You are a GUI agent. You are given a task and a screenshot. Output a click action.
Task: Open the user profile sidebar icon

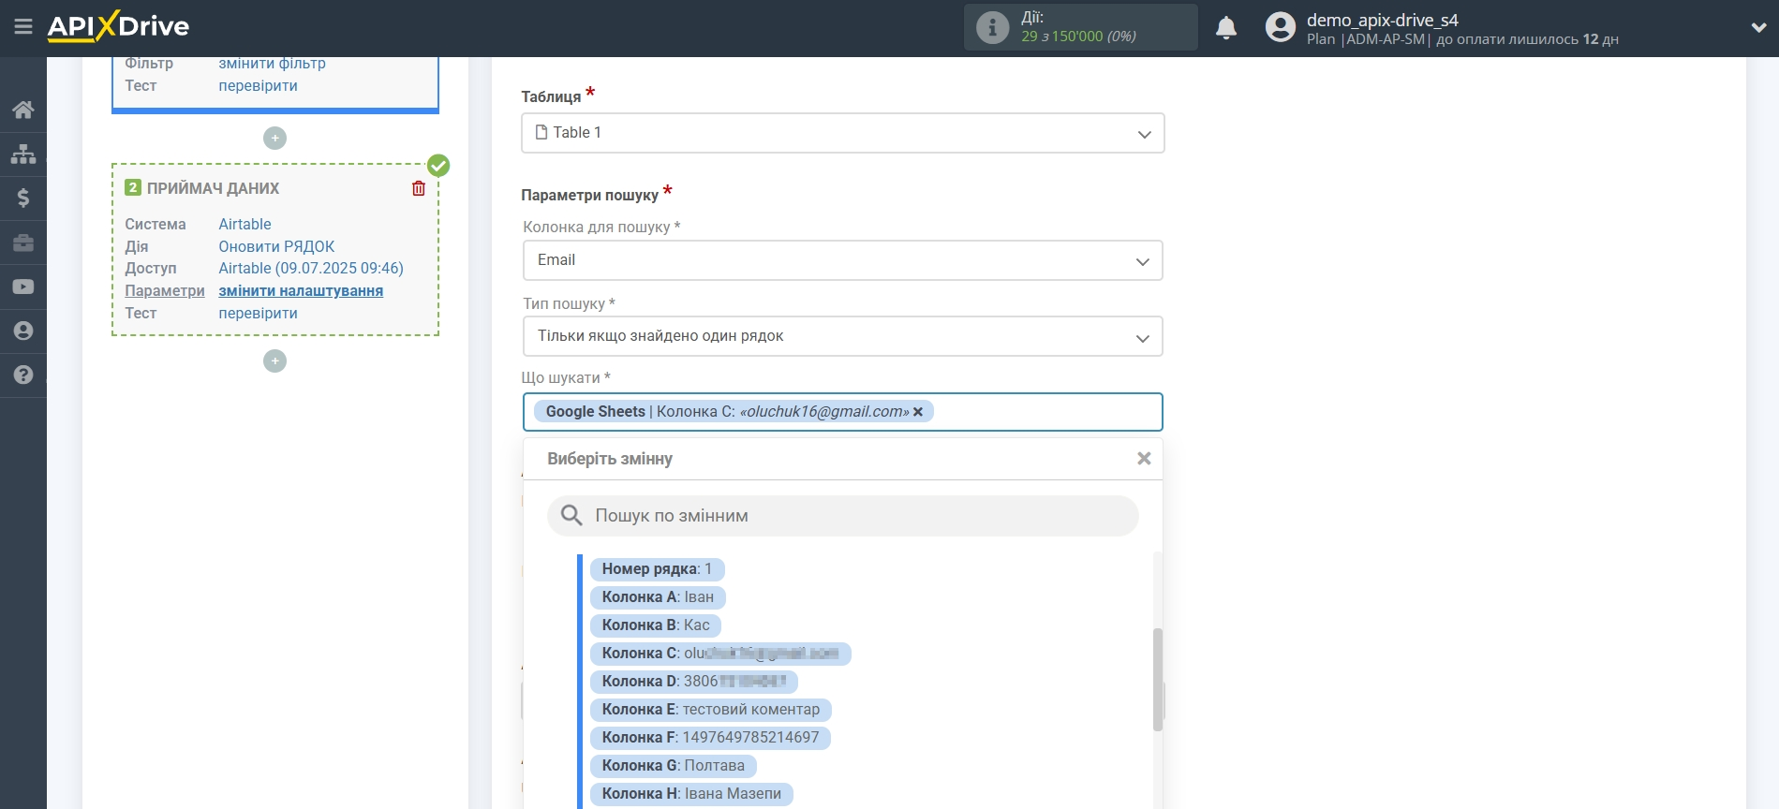(23, 331)
